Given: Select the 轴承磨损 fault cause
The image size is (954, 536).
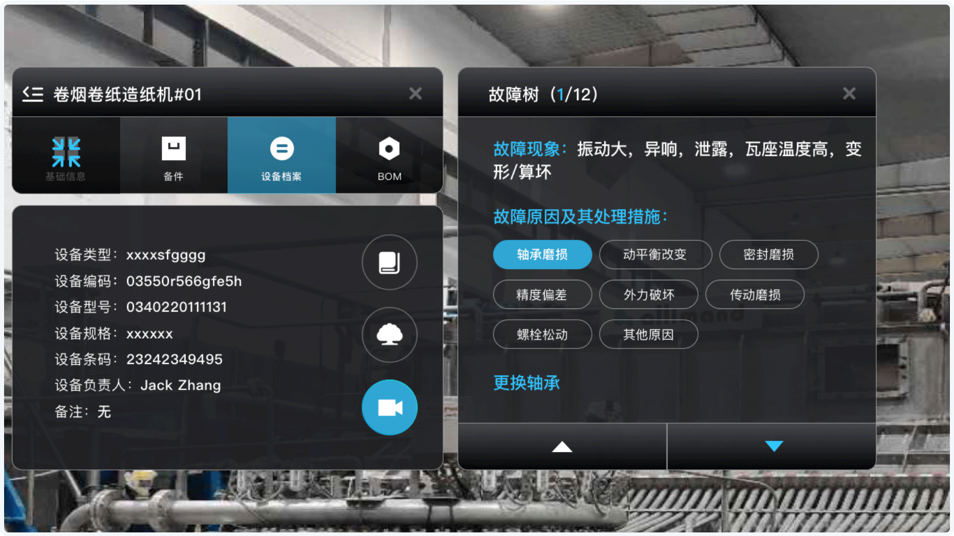Looking at the screenshot, I should coord(543,255).
